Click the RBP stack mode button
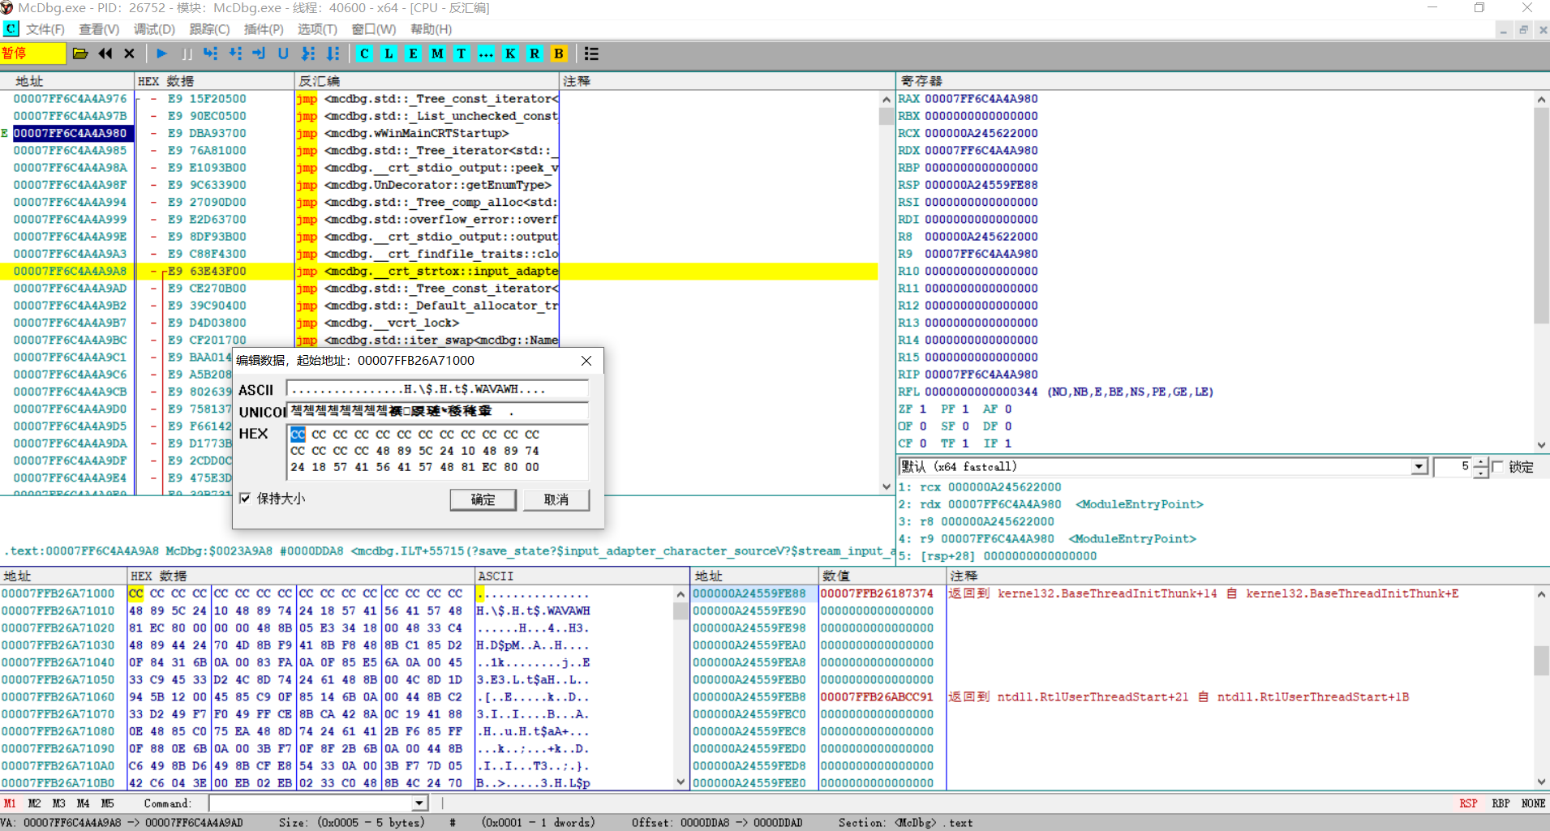The image size is (1550, 831). [1501, 803]
